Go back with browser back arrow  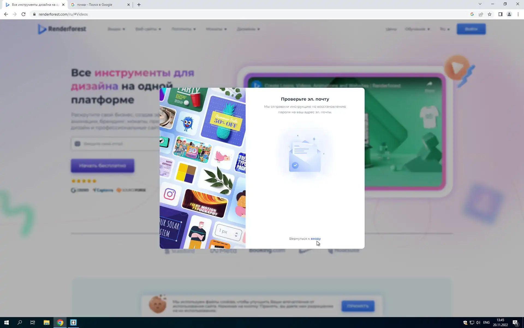6,14
